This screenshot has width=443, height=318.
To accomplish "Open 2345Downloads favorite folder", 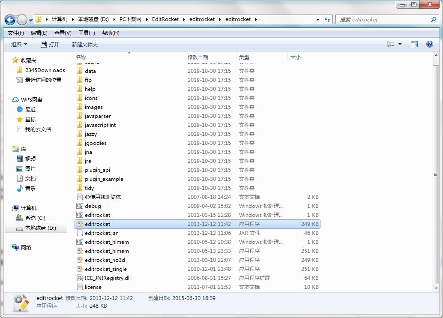I will 41,70.
